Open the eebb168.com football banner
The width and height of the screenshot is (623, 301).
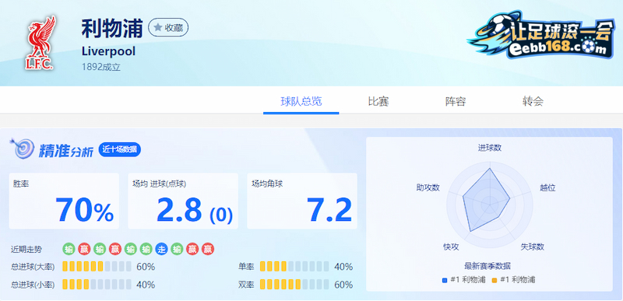[x=541, y=35]
